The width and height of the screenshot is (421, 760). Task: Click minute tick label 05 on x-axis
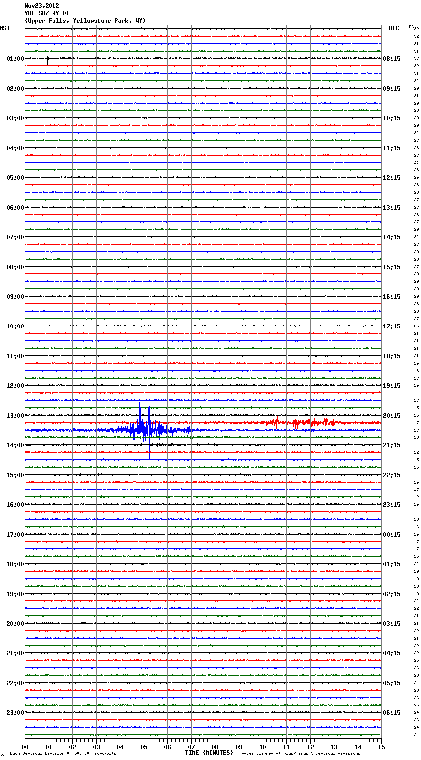(x=144, y=747)
